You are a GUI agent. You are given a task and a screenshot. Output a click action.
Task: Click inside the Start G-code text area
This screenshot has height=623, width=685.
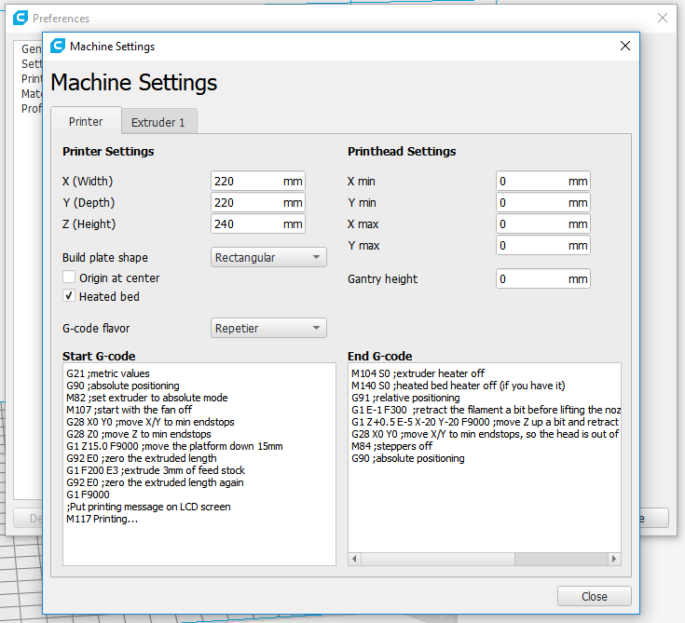click(199, 464)
